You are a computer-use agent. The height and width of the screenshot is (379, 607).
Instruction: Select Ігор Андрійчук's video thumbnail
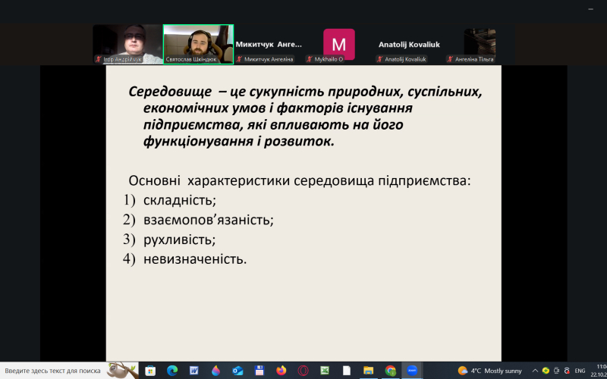(x=127, y=44)
